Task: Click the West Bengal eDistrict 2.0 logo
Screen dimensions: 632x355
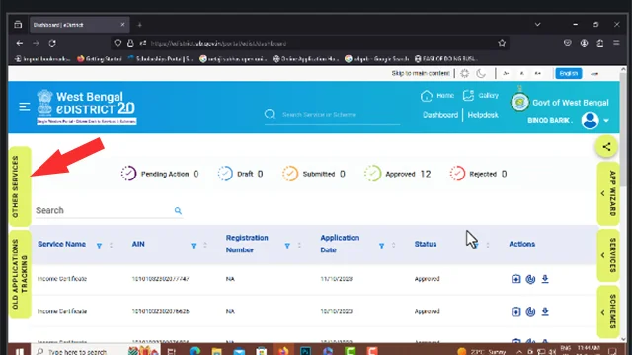Action: (x=86, y=106)
